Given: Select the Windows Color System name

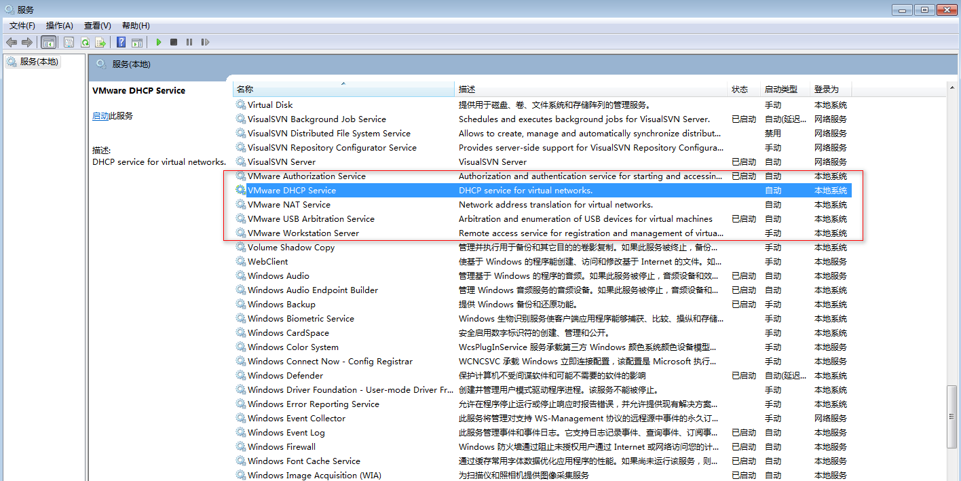Looking at the screenshot, I should click(x=293, y=347).
